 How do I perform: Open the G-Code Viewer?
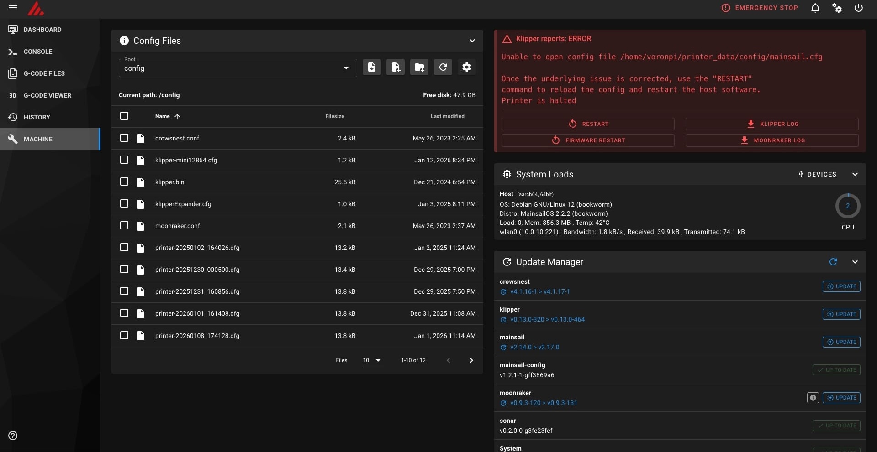coord(50,95)
